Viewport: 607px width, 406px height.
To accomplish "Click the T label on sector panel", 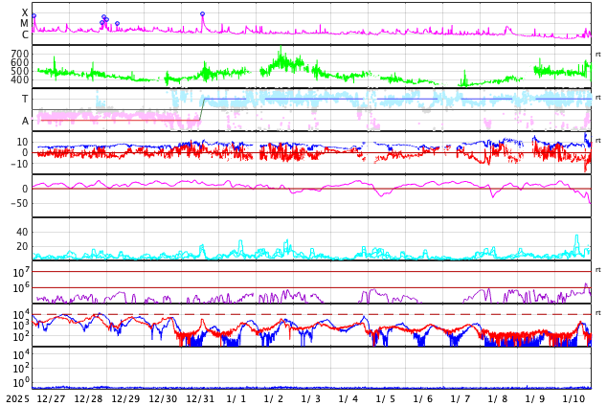I will 25,99.
